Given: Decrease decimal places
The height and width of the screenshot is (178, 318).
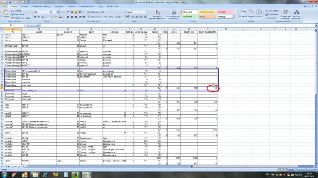Looking at the screenshot, I should 145,17.
